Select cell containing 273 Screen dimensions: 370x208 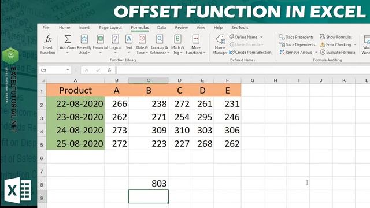117,130
